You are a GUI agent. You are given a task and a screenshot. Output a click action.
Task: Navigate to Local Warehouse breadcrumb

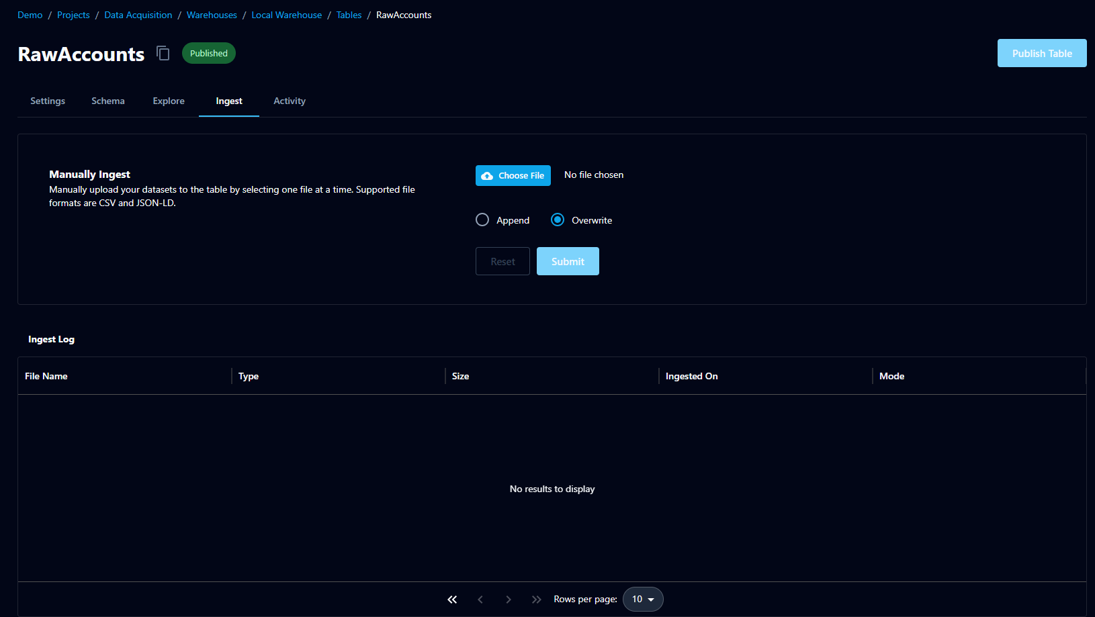coord(287,15)
